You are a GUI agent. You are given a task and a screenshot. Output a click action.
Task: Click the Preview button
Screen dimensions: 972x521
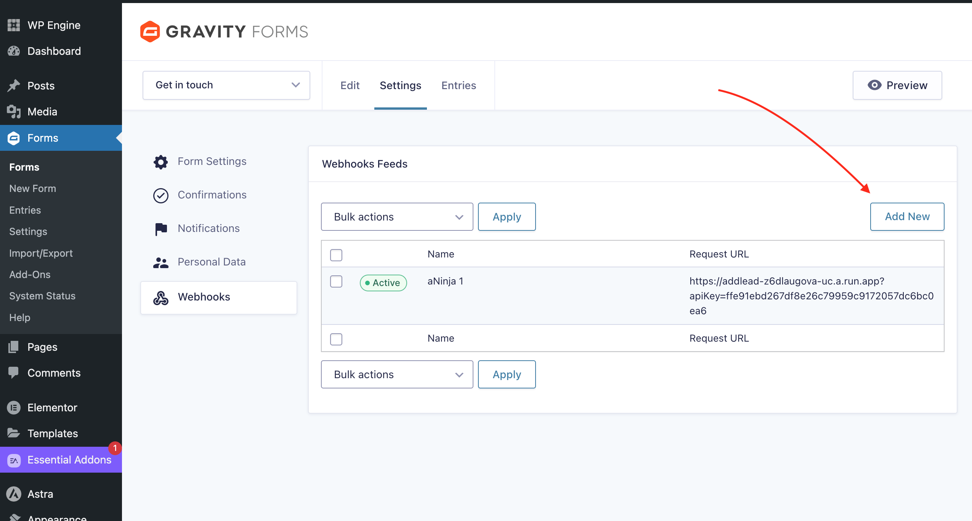[x=897, y=85]
